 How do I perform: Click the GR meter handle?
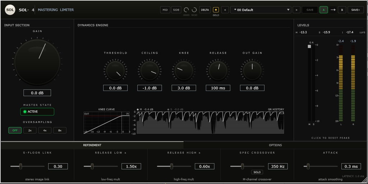tap(309, 46)
